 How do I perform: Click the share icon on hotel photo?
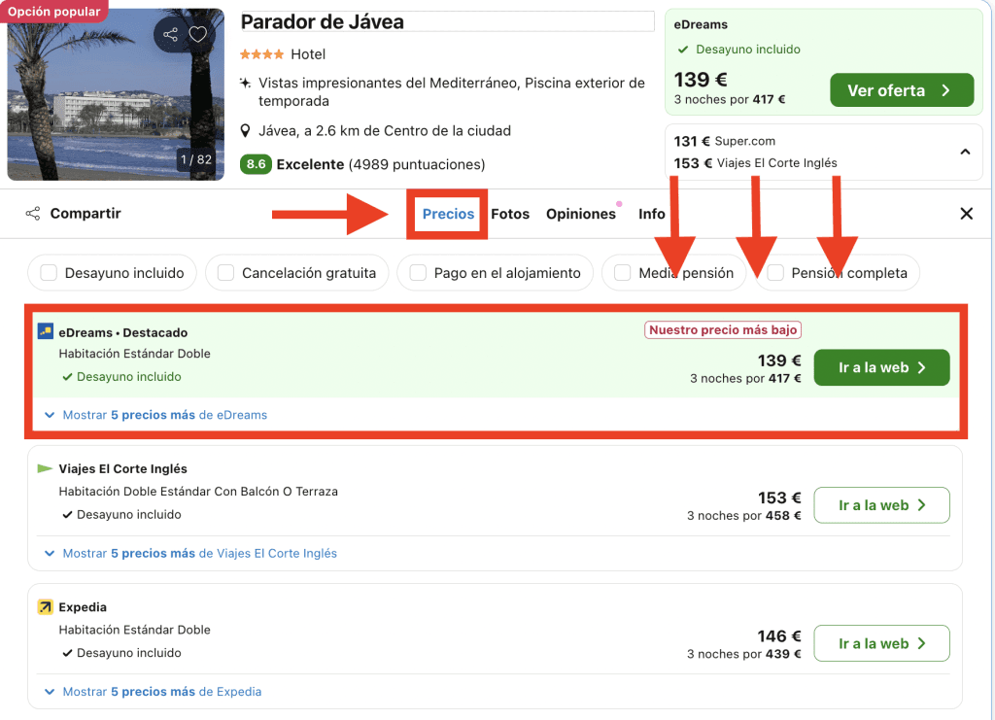click(171, 35)
